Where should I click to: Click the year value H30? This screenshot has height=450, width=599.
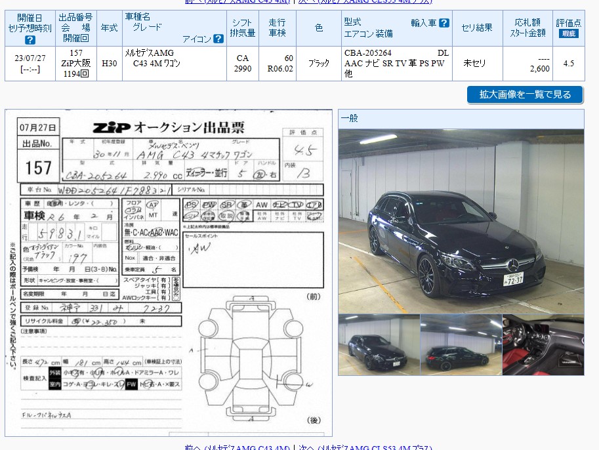(110, 64)
